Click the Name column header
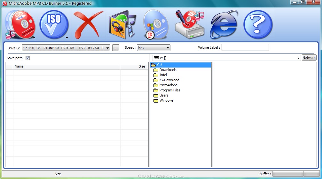 pos(67,66)
